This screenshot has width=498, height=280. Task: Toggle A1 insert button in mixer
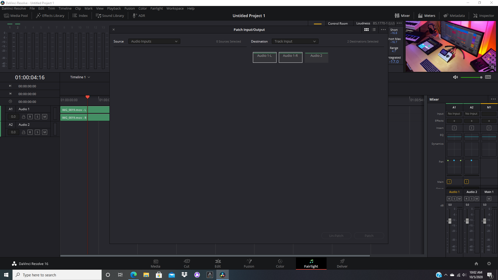[454, 128]
